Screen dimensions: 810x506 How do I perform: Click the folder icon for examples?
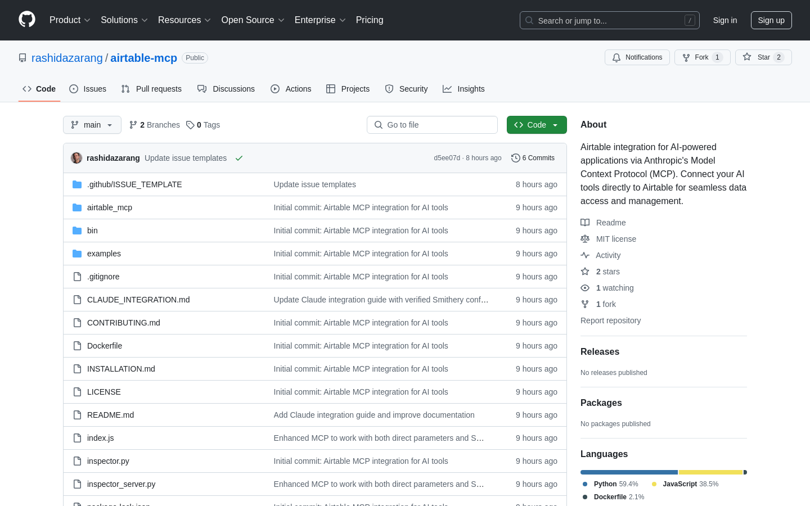(x=77, y=254)
